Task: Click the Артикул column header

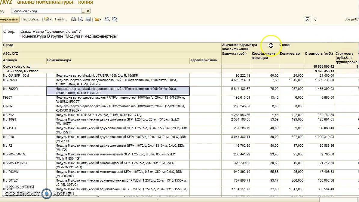Action: [24, 61]
